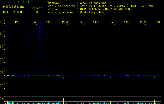Click the 1.0 kHz frequency label
The image size is (164, 104).
2,47
